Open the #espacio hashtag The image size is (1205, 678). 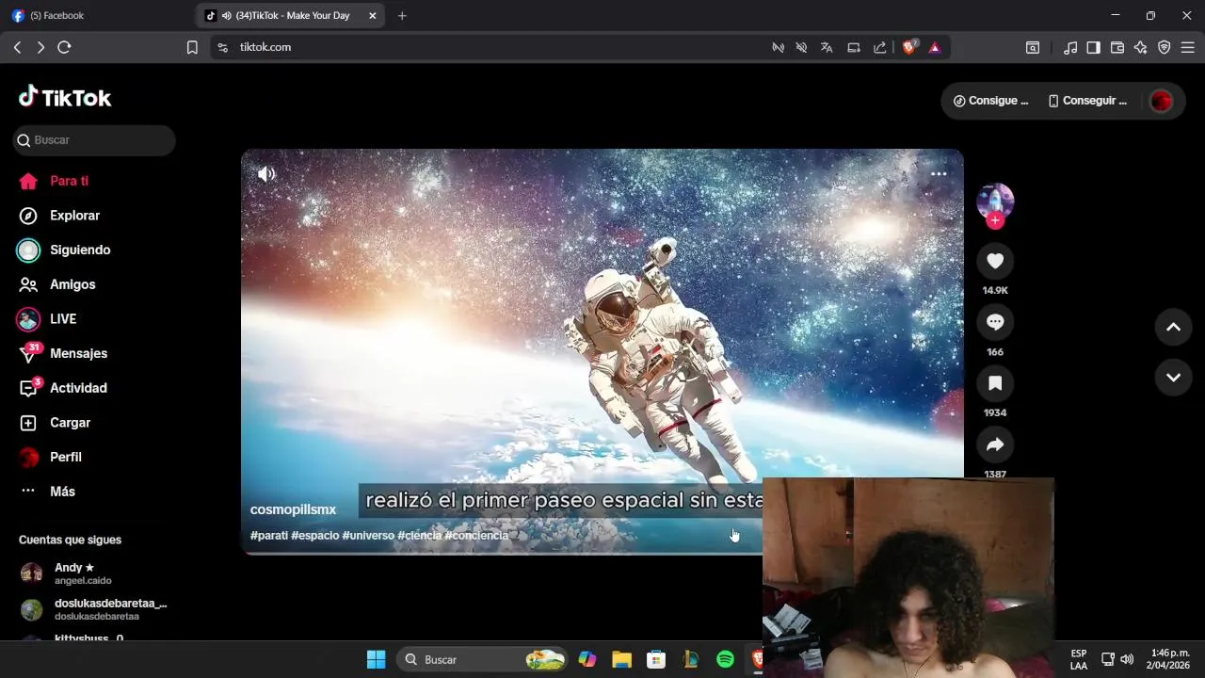tap(314, 535)
